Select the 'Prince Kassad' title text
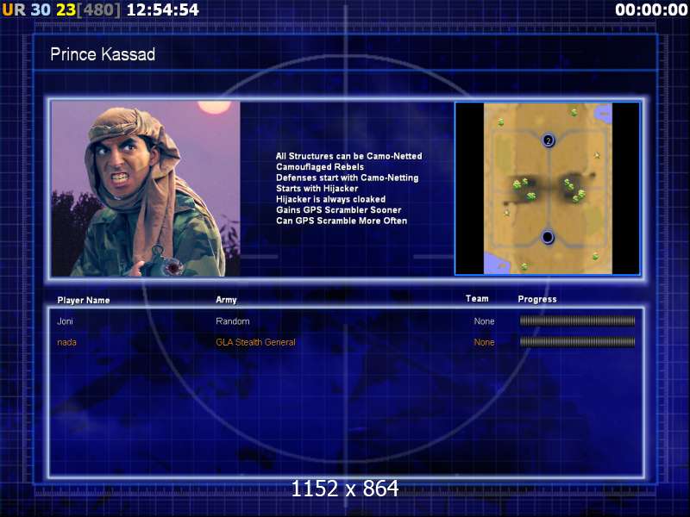690x517 pixels. pyautogui.click(x=103, y=54)
